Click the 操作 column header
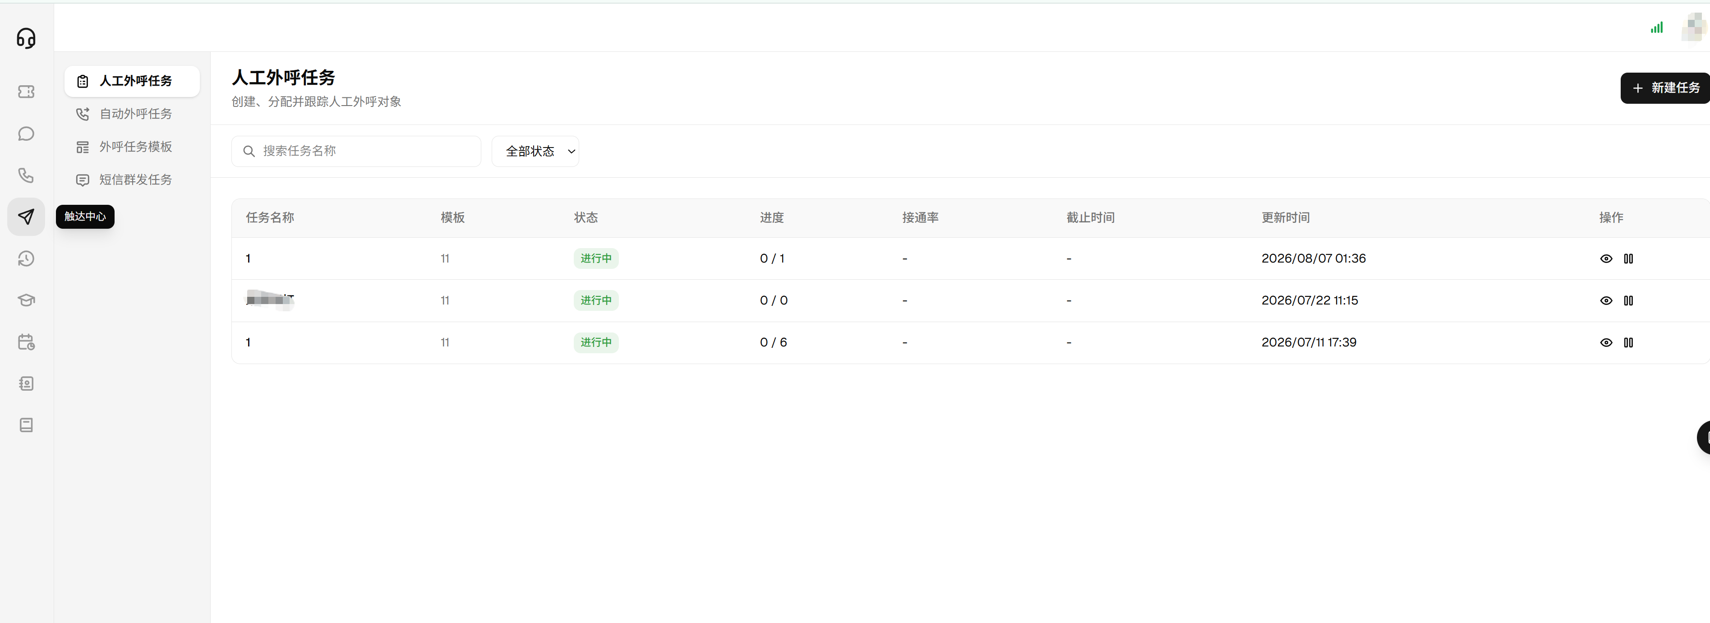The height and width of the screenshot is (623, 1710). 1611,218
